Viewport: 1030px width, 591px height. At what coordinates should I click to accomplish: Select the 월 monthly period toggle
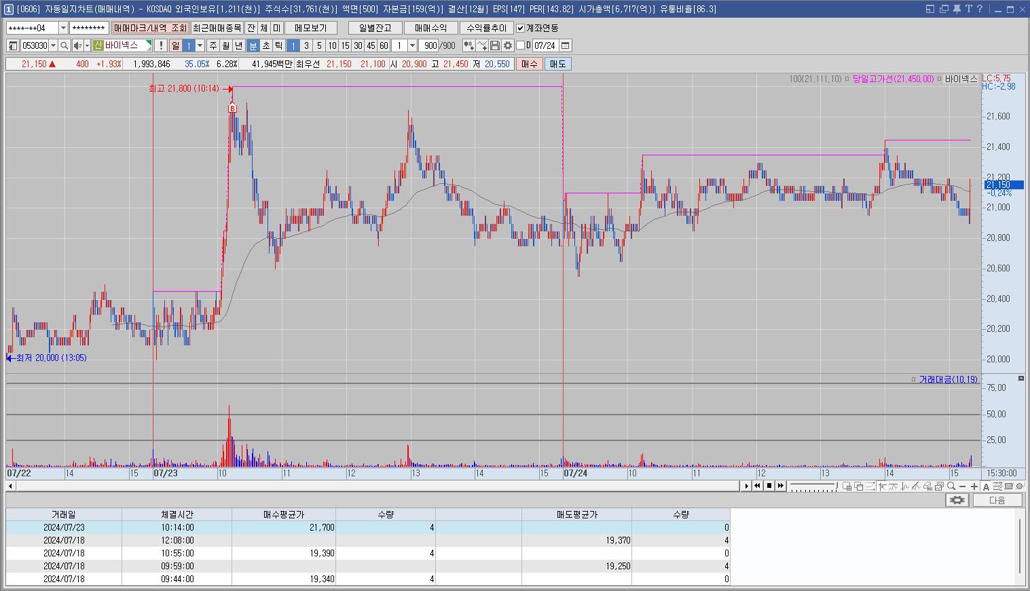(226, 45)
